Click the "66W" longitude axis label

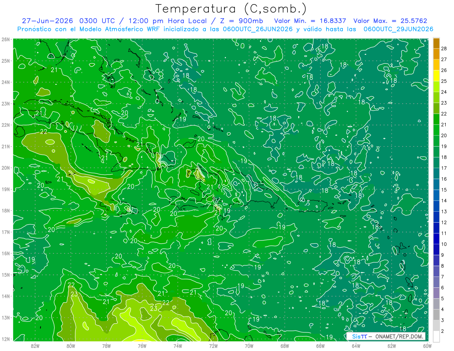pyautogui.click(x=320, y=346)
